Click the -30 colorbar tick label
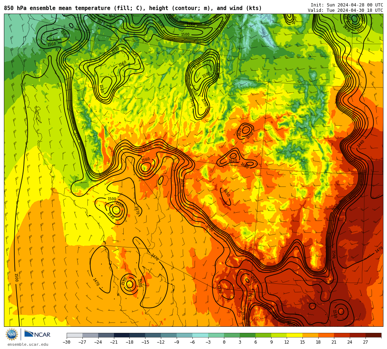 67,342
